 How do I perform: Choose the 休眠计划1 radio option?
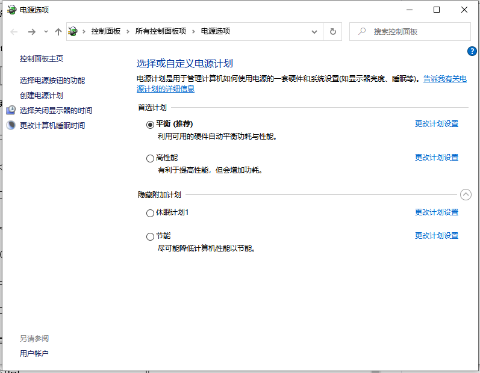[150, 213]
